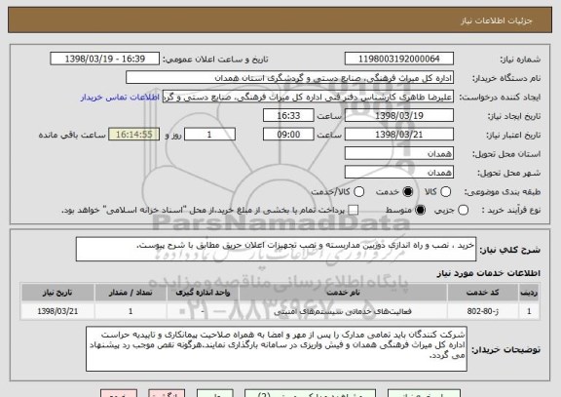Viewport: 561px width, 397px height.
Task: Choose the جزیی purchase type radio
Action: click(x=463, y=211)
